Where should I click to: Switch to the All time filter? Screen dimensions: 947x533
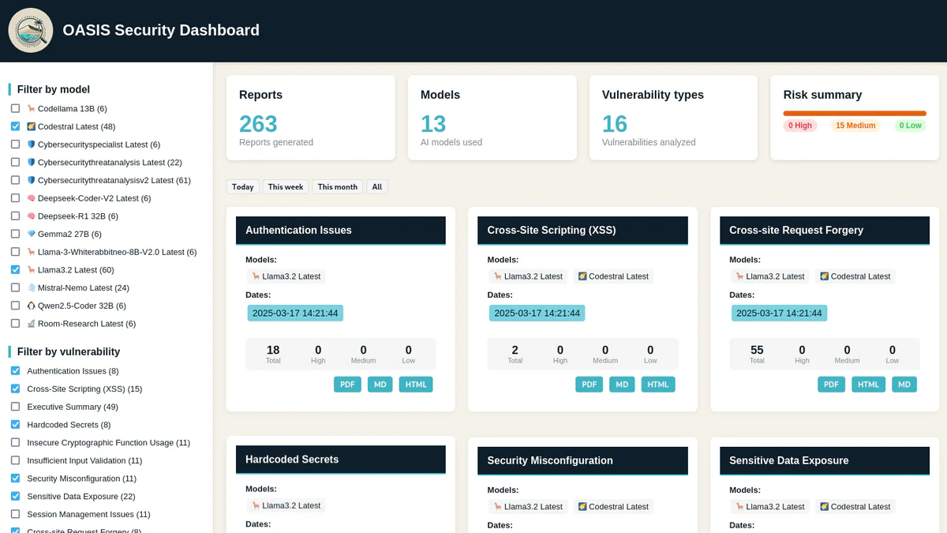coord(376,186)
